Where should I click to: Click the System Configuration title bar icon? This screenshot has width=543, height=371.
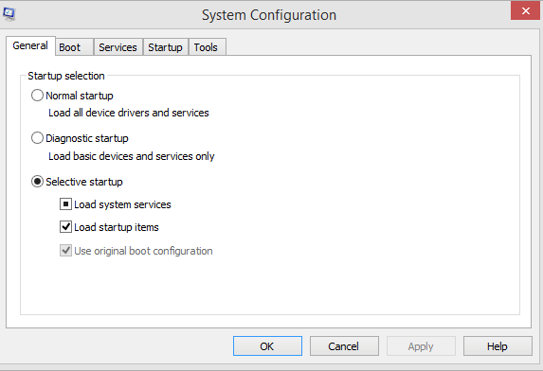point(9,14)
